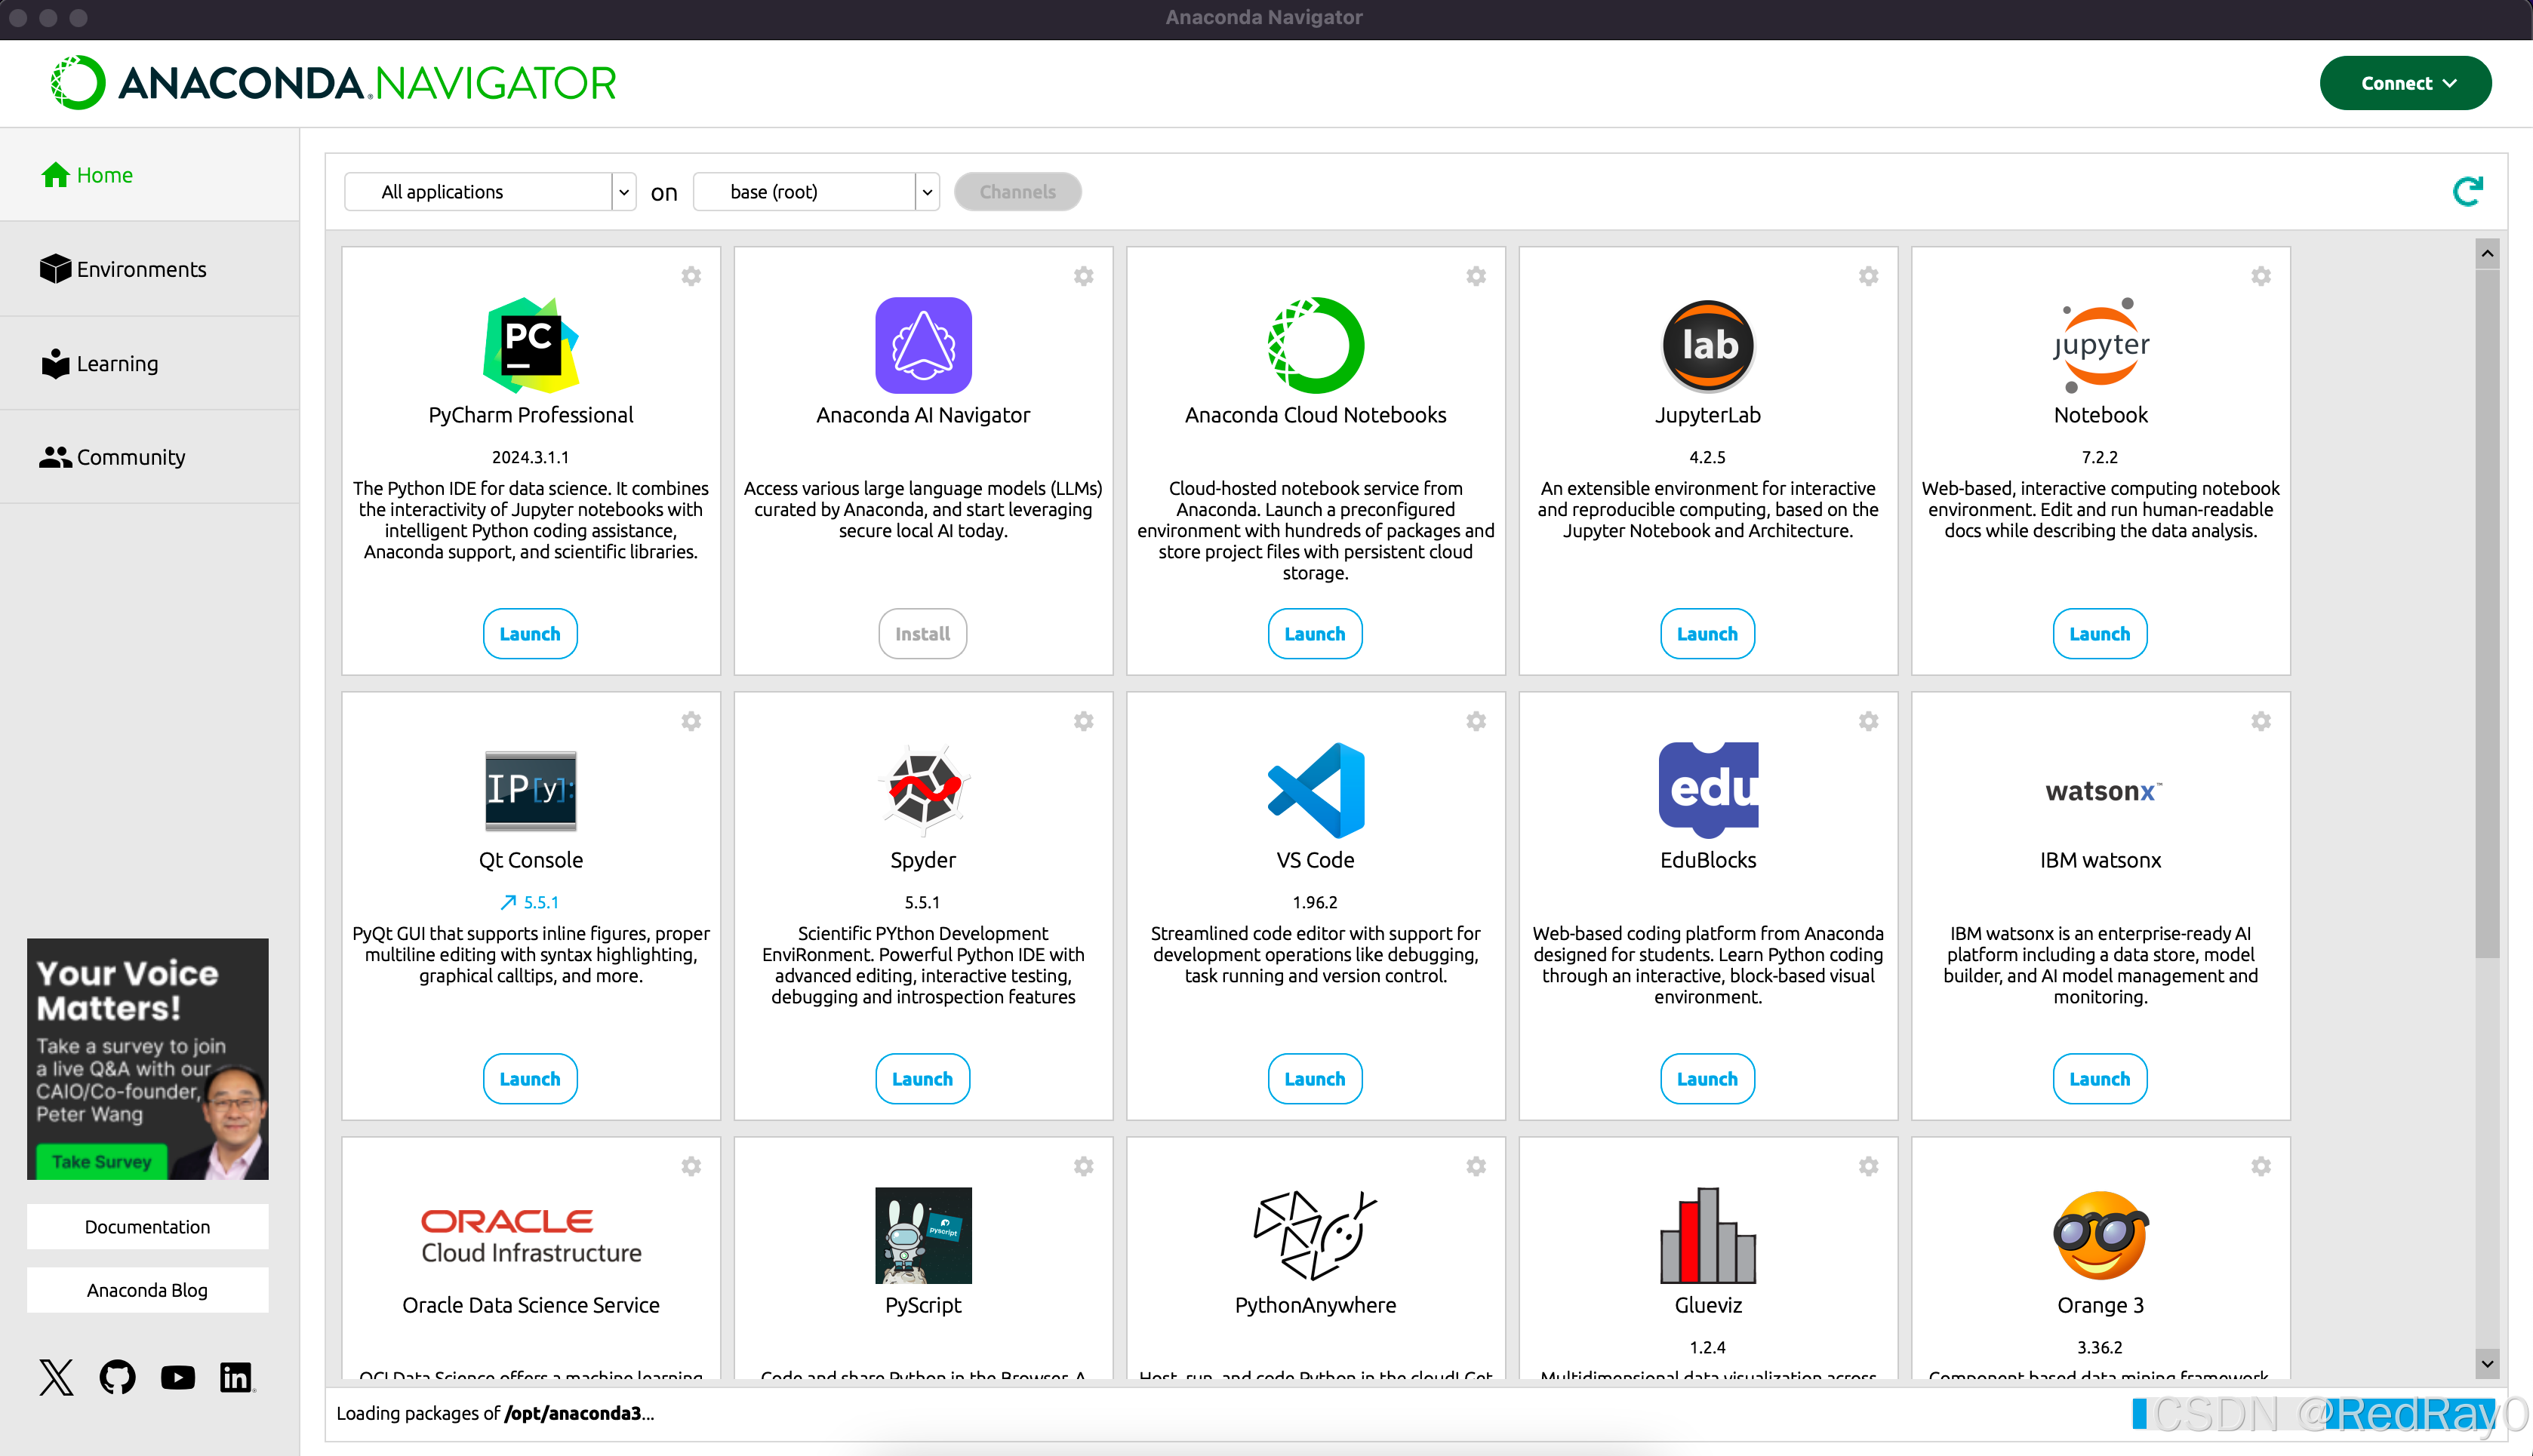
Task: Open PyCharm Professional settings gear
Action: click(x=691, y=276)
